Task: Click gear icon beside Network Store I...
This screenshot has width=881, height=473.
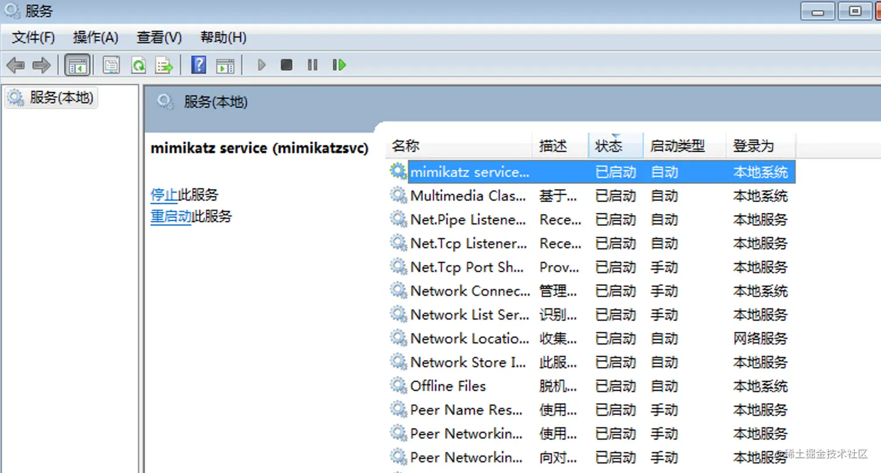Action: [x=398, y=362]
